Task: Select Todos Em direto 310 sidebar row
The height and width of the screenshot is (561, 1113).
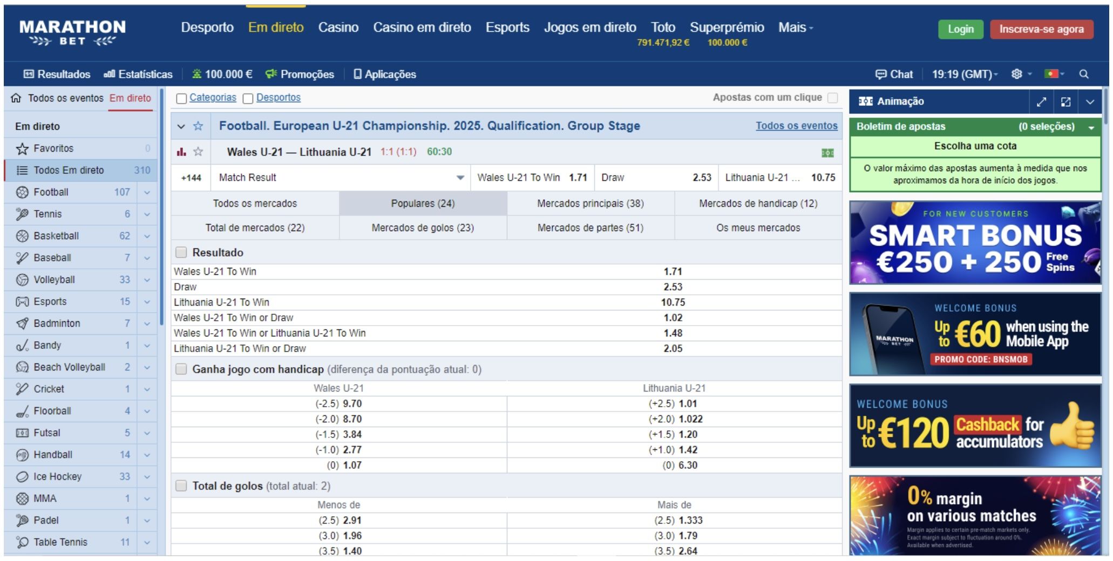Action: click(x=80, y=170)
